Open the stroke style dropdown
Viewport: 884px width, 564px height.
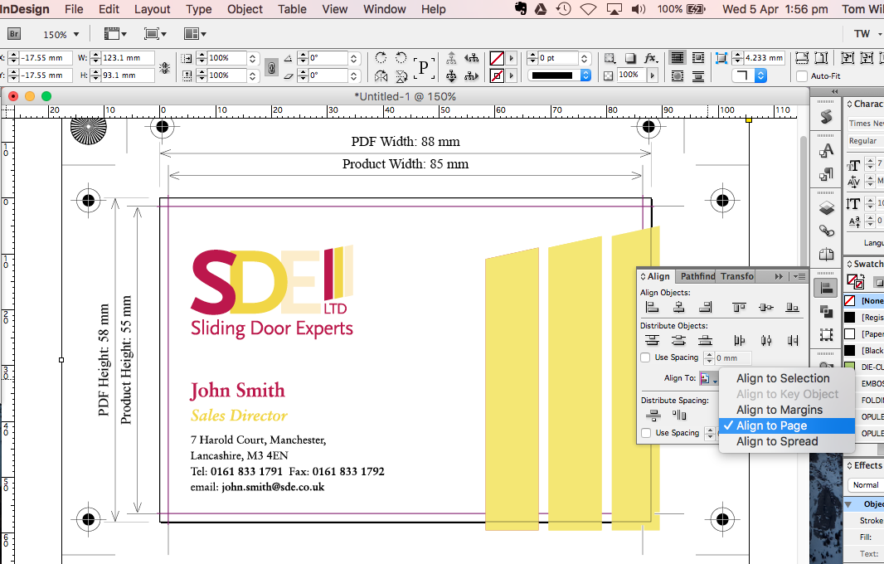click(x=559, y=75)
